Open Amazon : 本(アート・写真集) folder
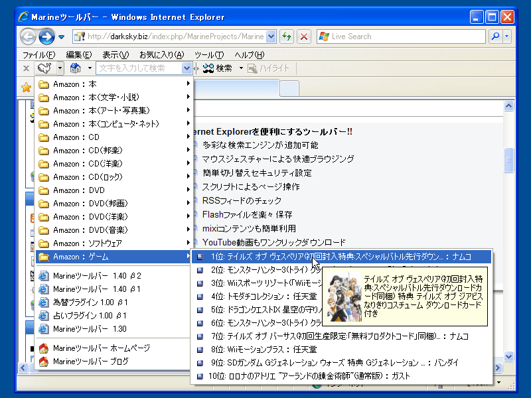531x398 pixels. click(x=114, y=111)
